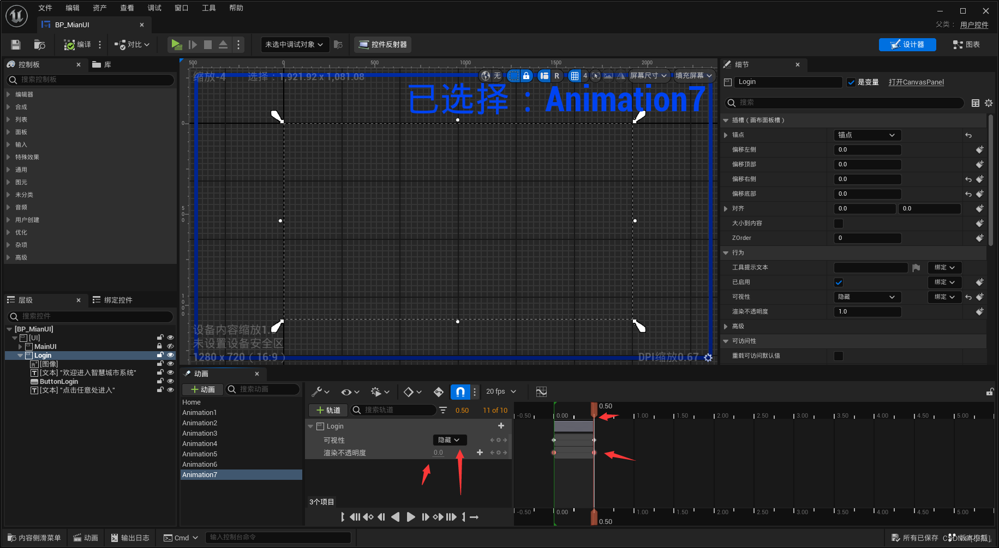Screen dimensions: 999x548
Task: Open the 编辑 menu
Action: coord(73,8)
